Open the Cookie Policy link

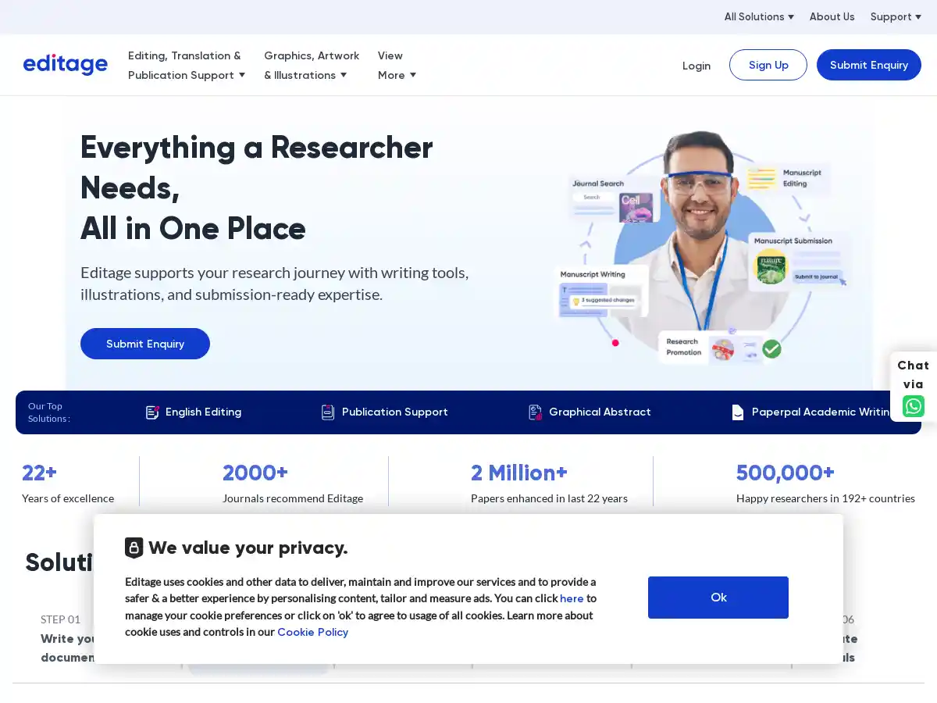[x=312, y=632]
